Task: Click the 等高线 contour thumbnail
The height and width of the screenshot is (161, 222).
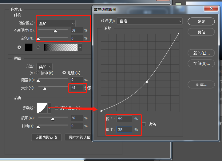Action: tap(42, 108)
